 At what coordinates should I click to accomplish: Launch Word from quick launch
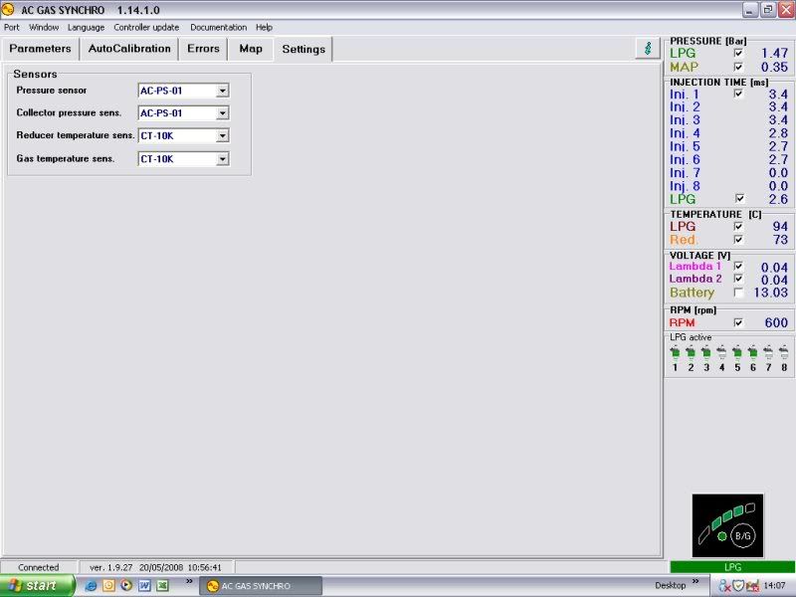[x=144, y=585]
